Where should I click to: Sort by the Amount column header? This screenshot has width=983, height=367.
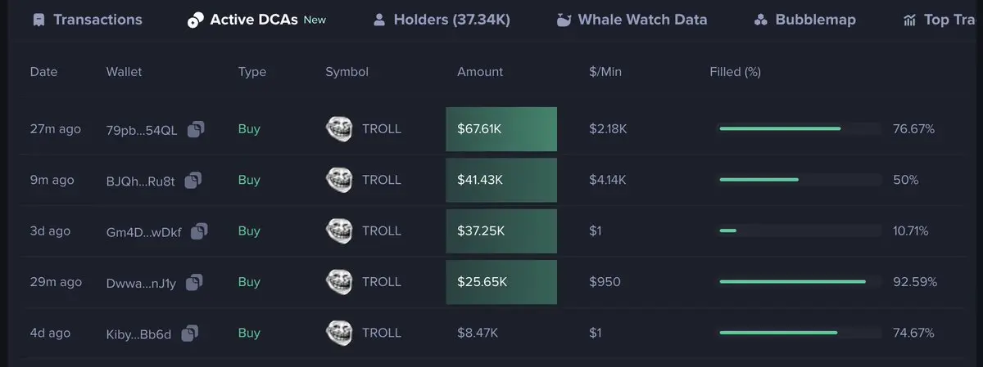point(480,72)
